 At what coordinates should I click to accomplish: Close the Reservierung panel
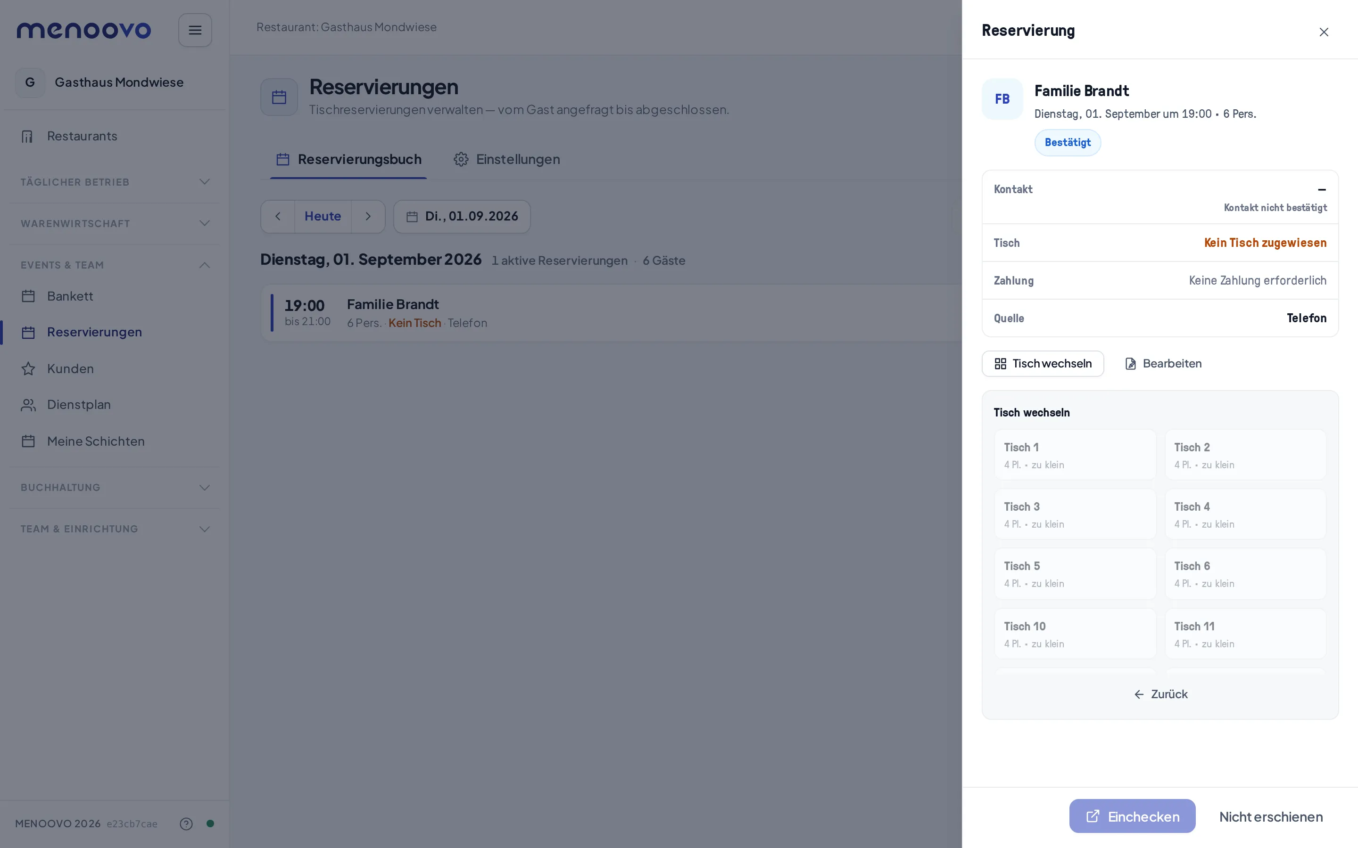[x=1324, y=32]
